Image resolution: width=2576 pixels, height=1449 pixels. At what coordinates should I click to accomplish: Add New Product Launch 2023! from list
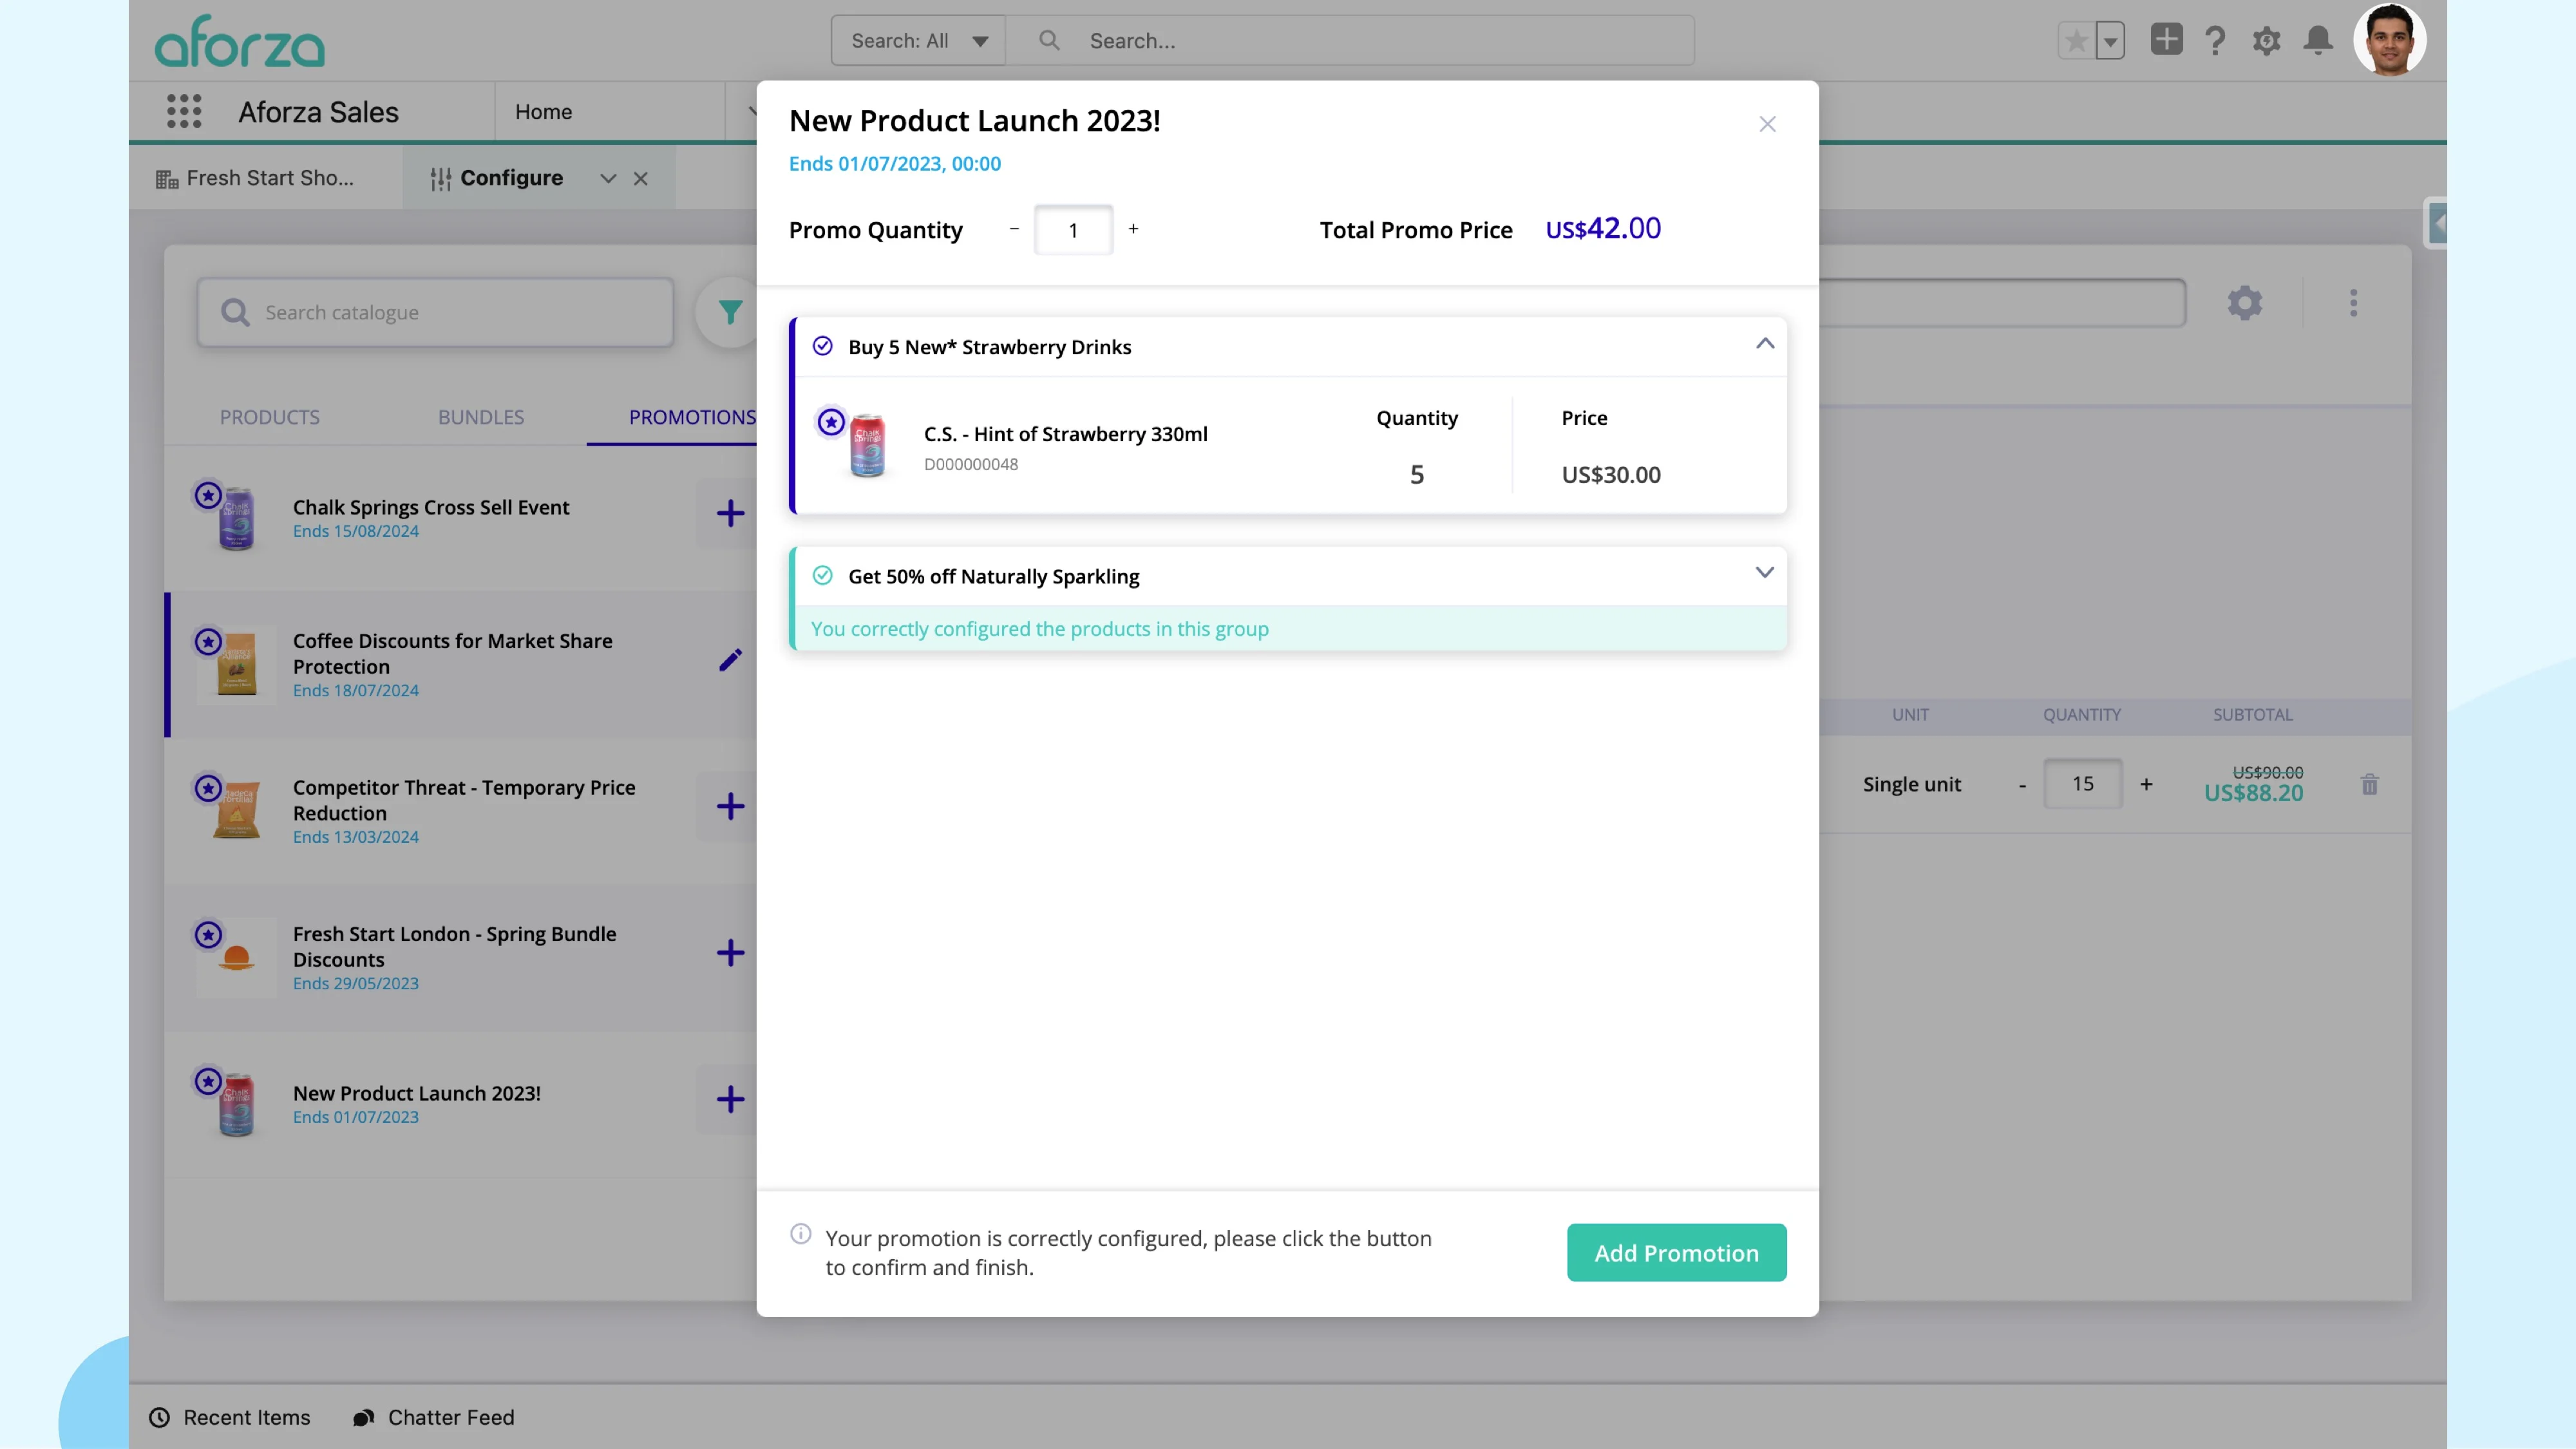tap(730, 1100)
